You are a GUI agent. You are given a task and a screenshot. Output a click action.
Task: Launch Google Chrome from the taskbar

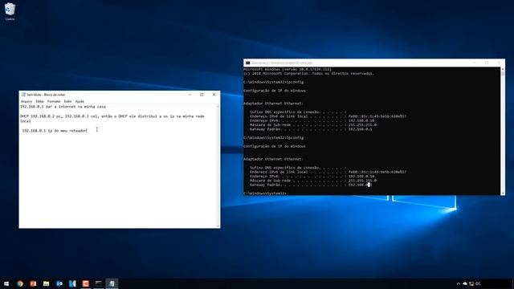[20, 283]
